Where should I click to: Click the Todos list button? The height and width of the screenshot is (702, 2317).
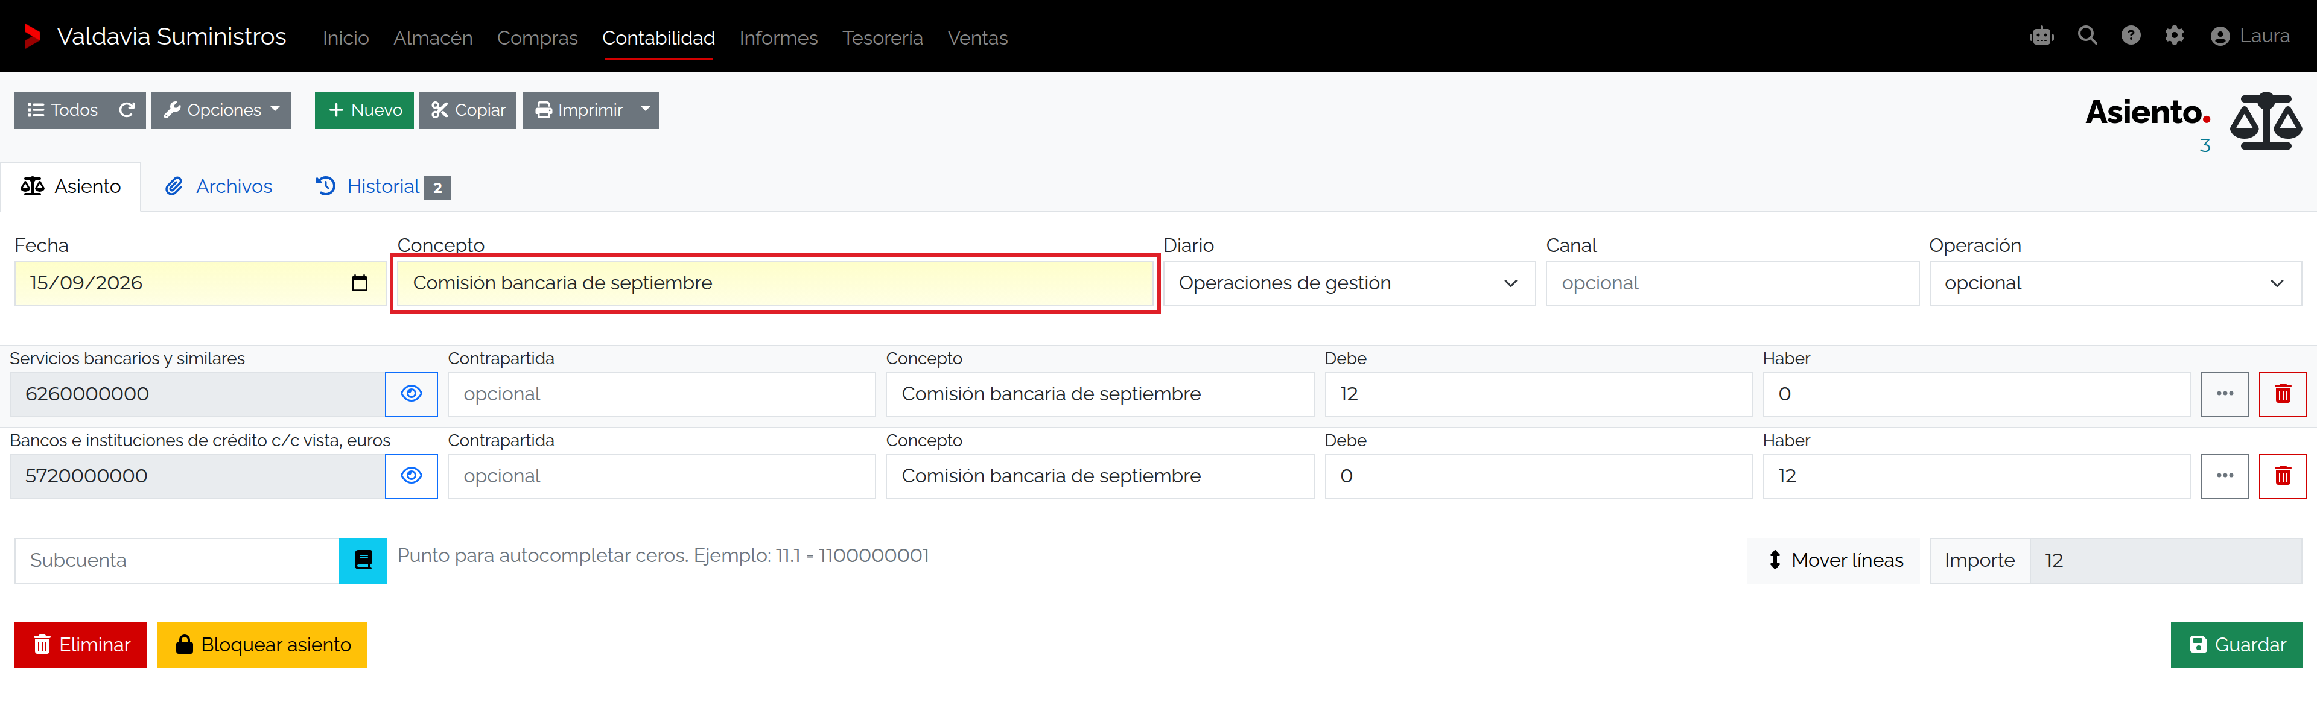[x=62, y=110]
